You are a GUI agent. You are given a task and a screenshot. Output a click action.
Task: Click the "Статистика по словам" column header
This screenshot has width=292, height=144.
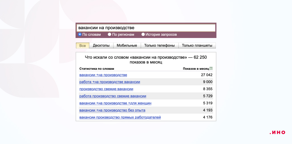click(x=96, y=69)
